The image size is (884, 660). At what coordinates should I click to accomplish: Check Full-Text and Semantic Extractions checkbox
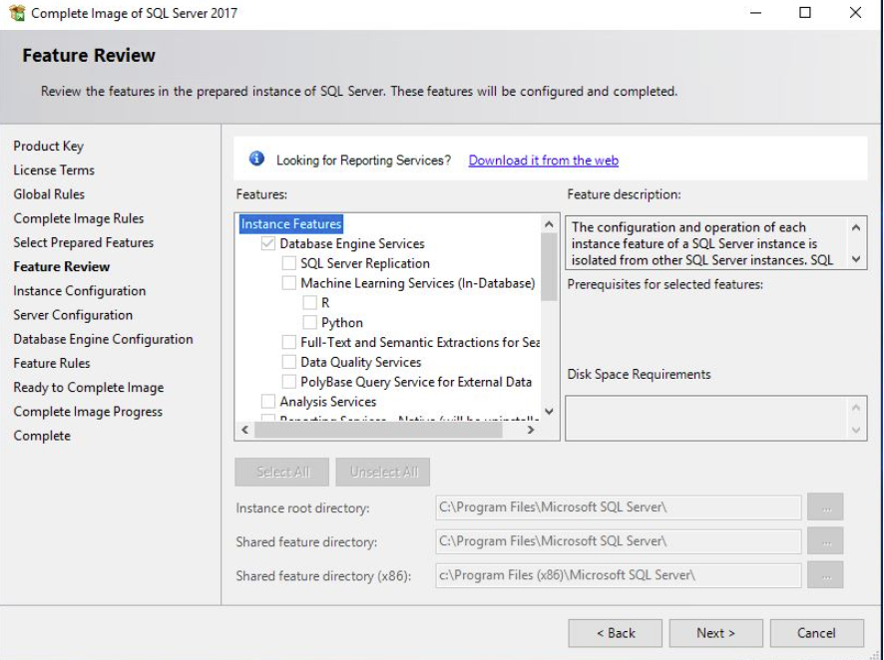[x=288, y=342]
